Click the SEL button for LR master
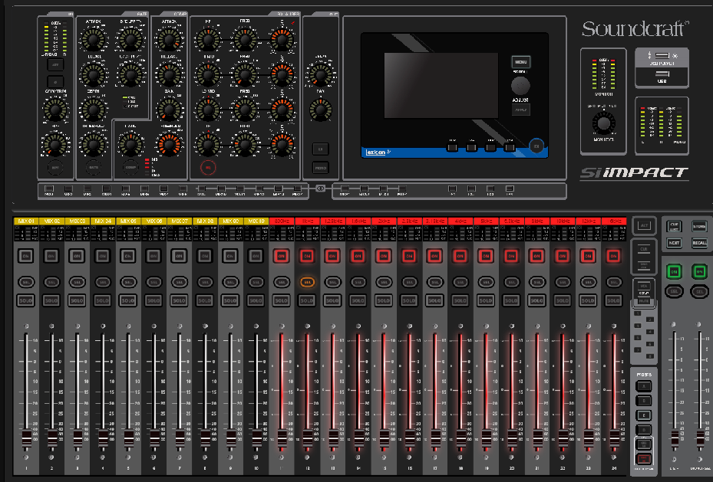The image size is (713, 482). pyautogui.click(x=674, y=291)
